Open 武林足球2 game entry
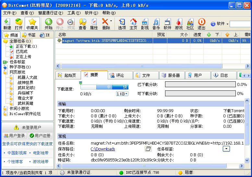 (26, 88)
